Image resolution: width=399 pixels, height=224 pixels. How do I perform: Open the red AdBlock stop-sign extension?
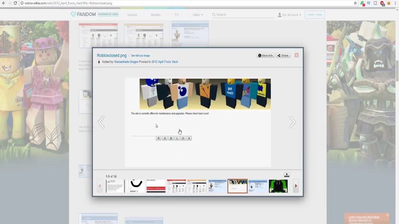382,3
